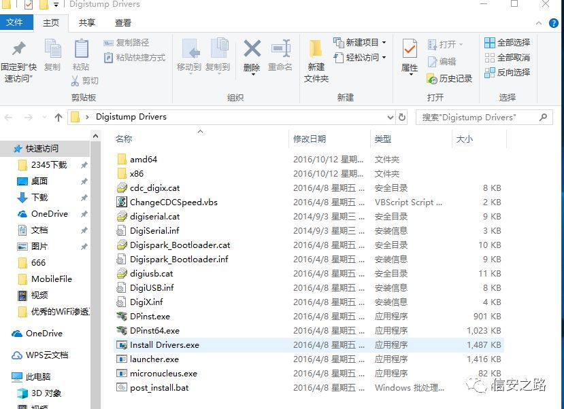Click the Edit (编辑) ribbon button

442,62
